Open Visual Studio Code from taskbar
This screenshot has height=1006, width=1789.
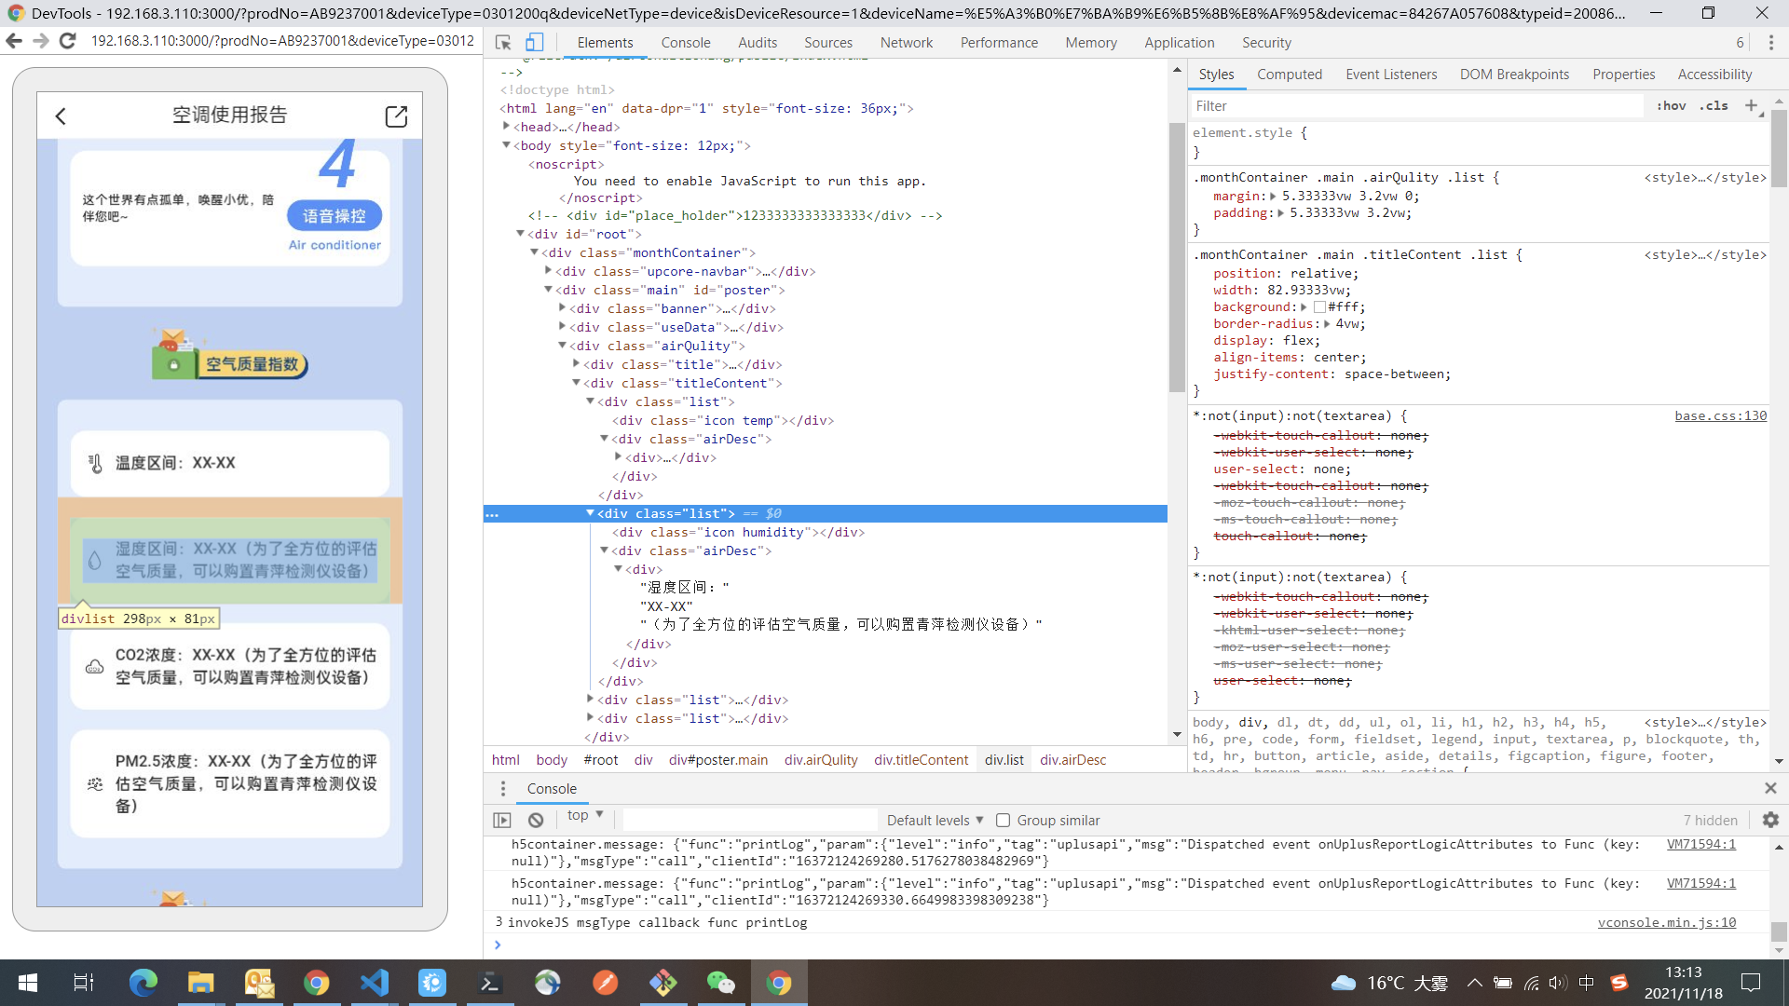click(375, 983)
